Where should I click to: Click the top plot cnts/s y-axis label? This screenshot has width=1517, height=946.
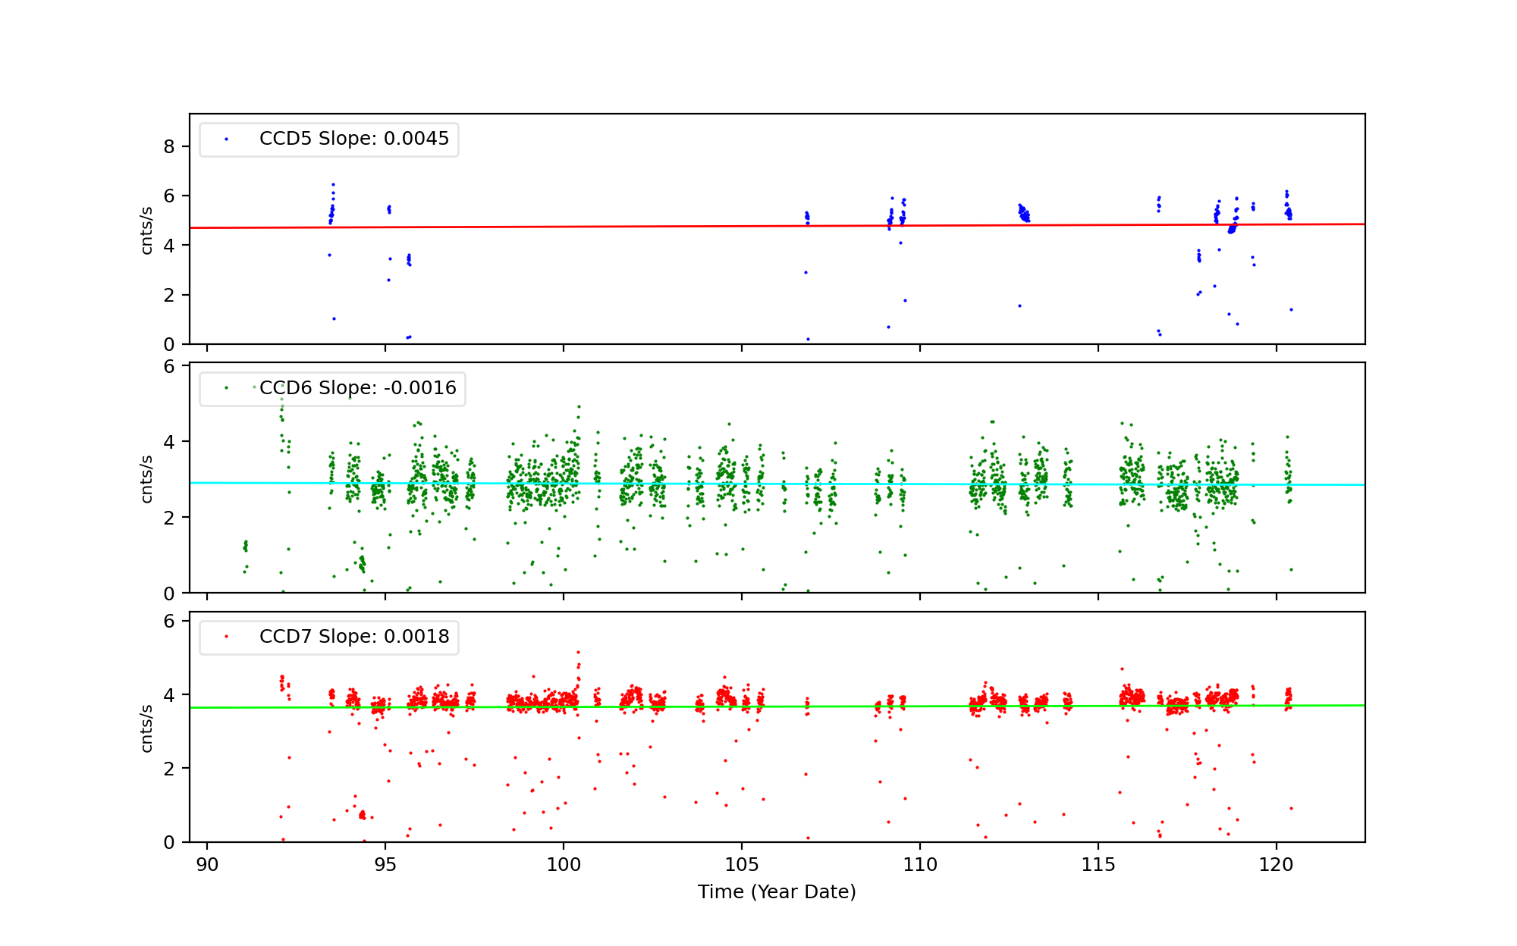[x=147, y=230]
